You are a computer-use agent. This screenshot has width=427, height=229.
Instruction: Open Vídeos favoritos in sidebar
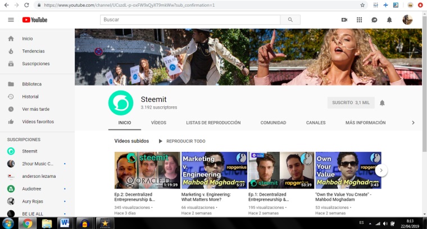37,122
